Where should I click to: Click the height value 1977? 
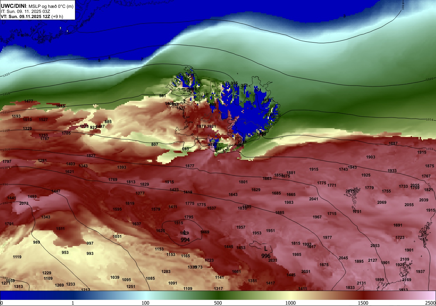(327, 238)
